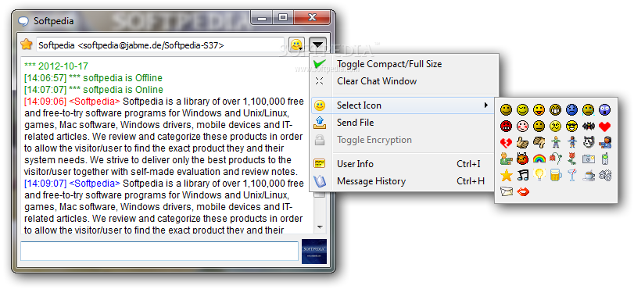Screen dimensions: 634x289
Task: Select the big toothy grin emoticon
Action: [555, 109]
